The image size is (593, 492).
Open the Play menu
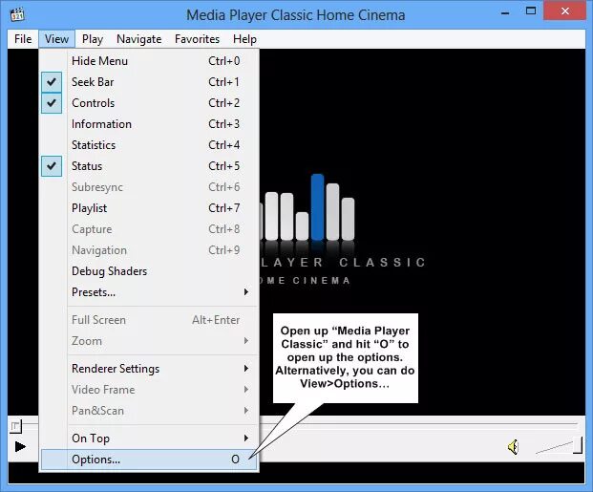(93, 39)
